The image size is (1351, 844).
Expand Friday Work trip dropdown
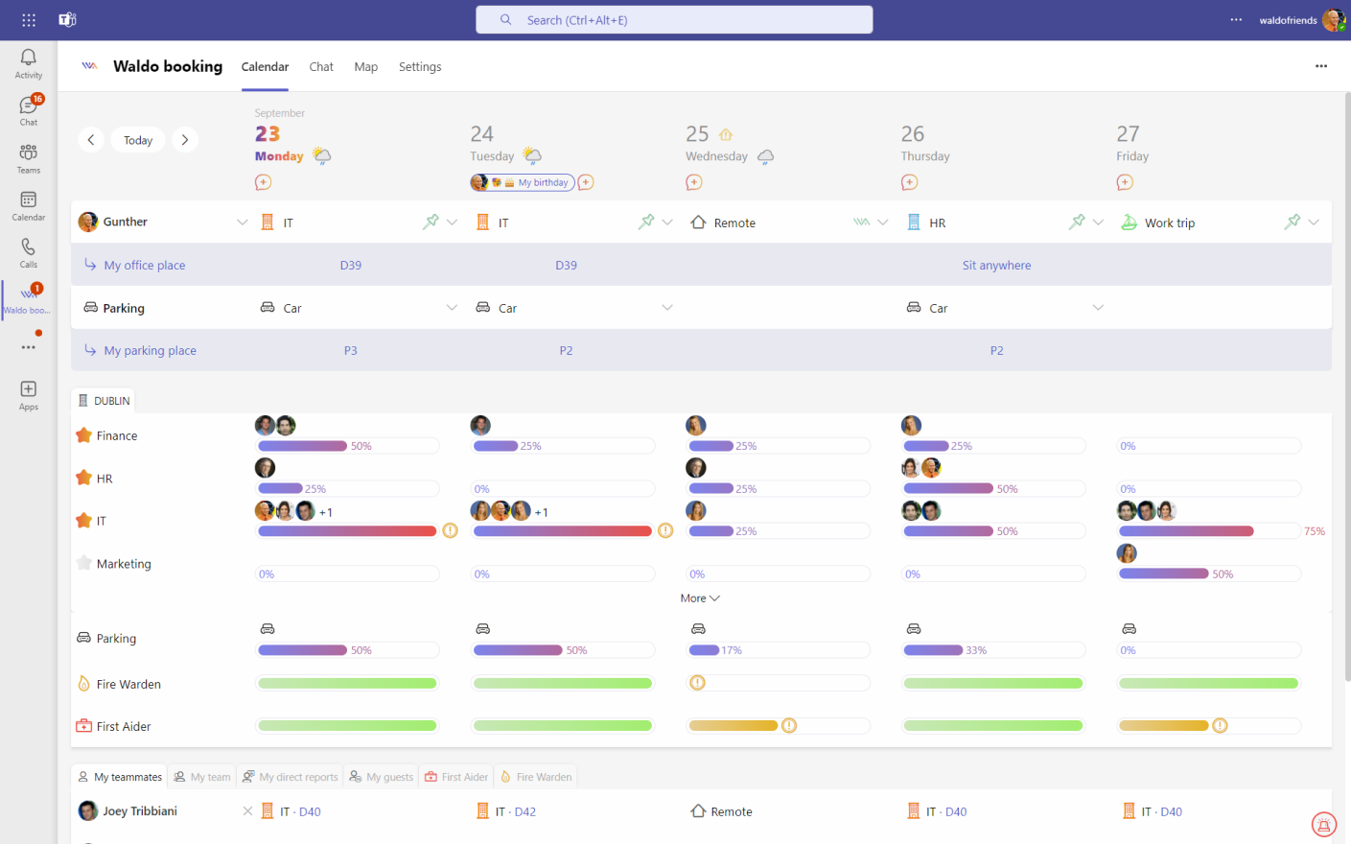1314,223
